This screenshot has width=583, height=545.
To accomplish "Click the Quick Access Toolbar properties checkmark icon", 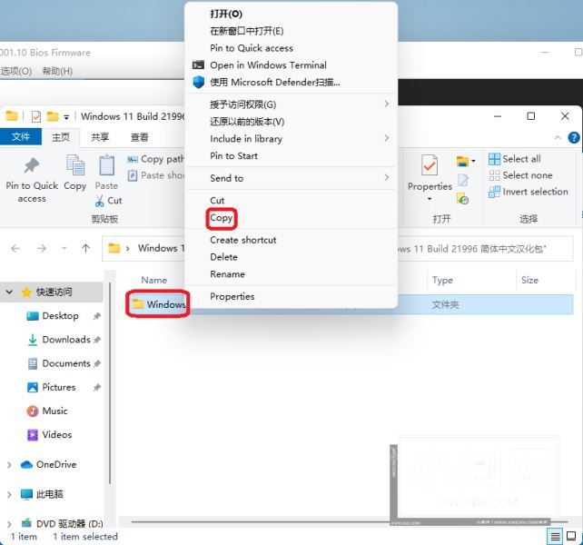I will click(36, 117).
